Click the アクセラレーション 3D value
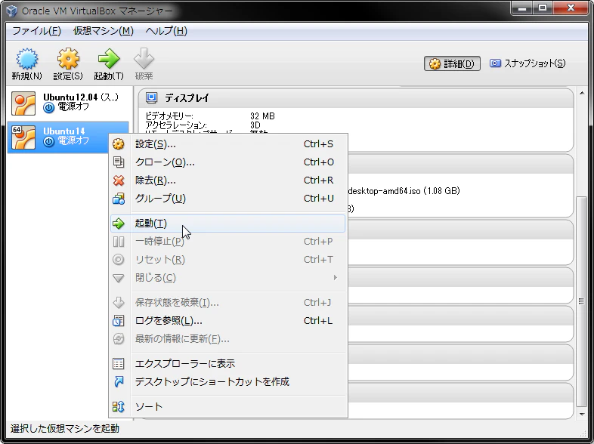The image size is (594, 444). [x=255, y=125]
